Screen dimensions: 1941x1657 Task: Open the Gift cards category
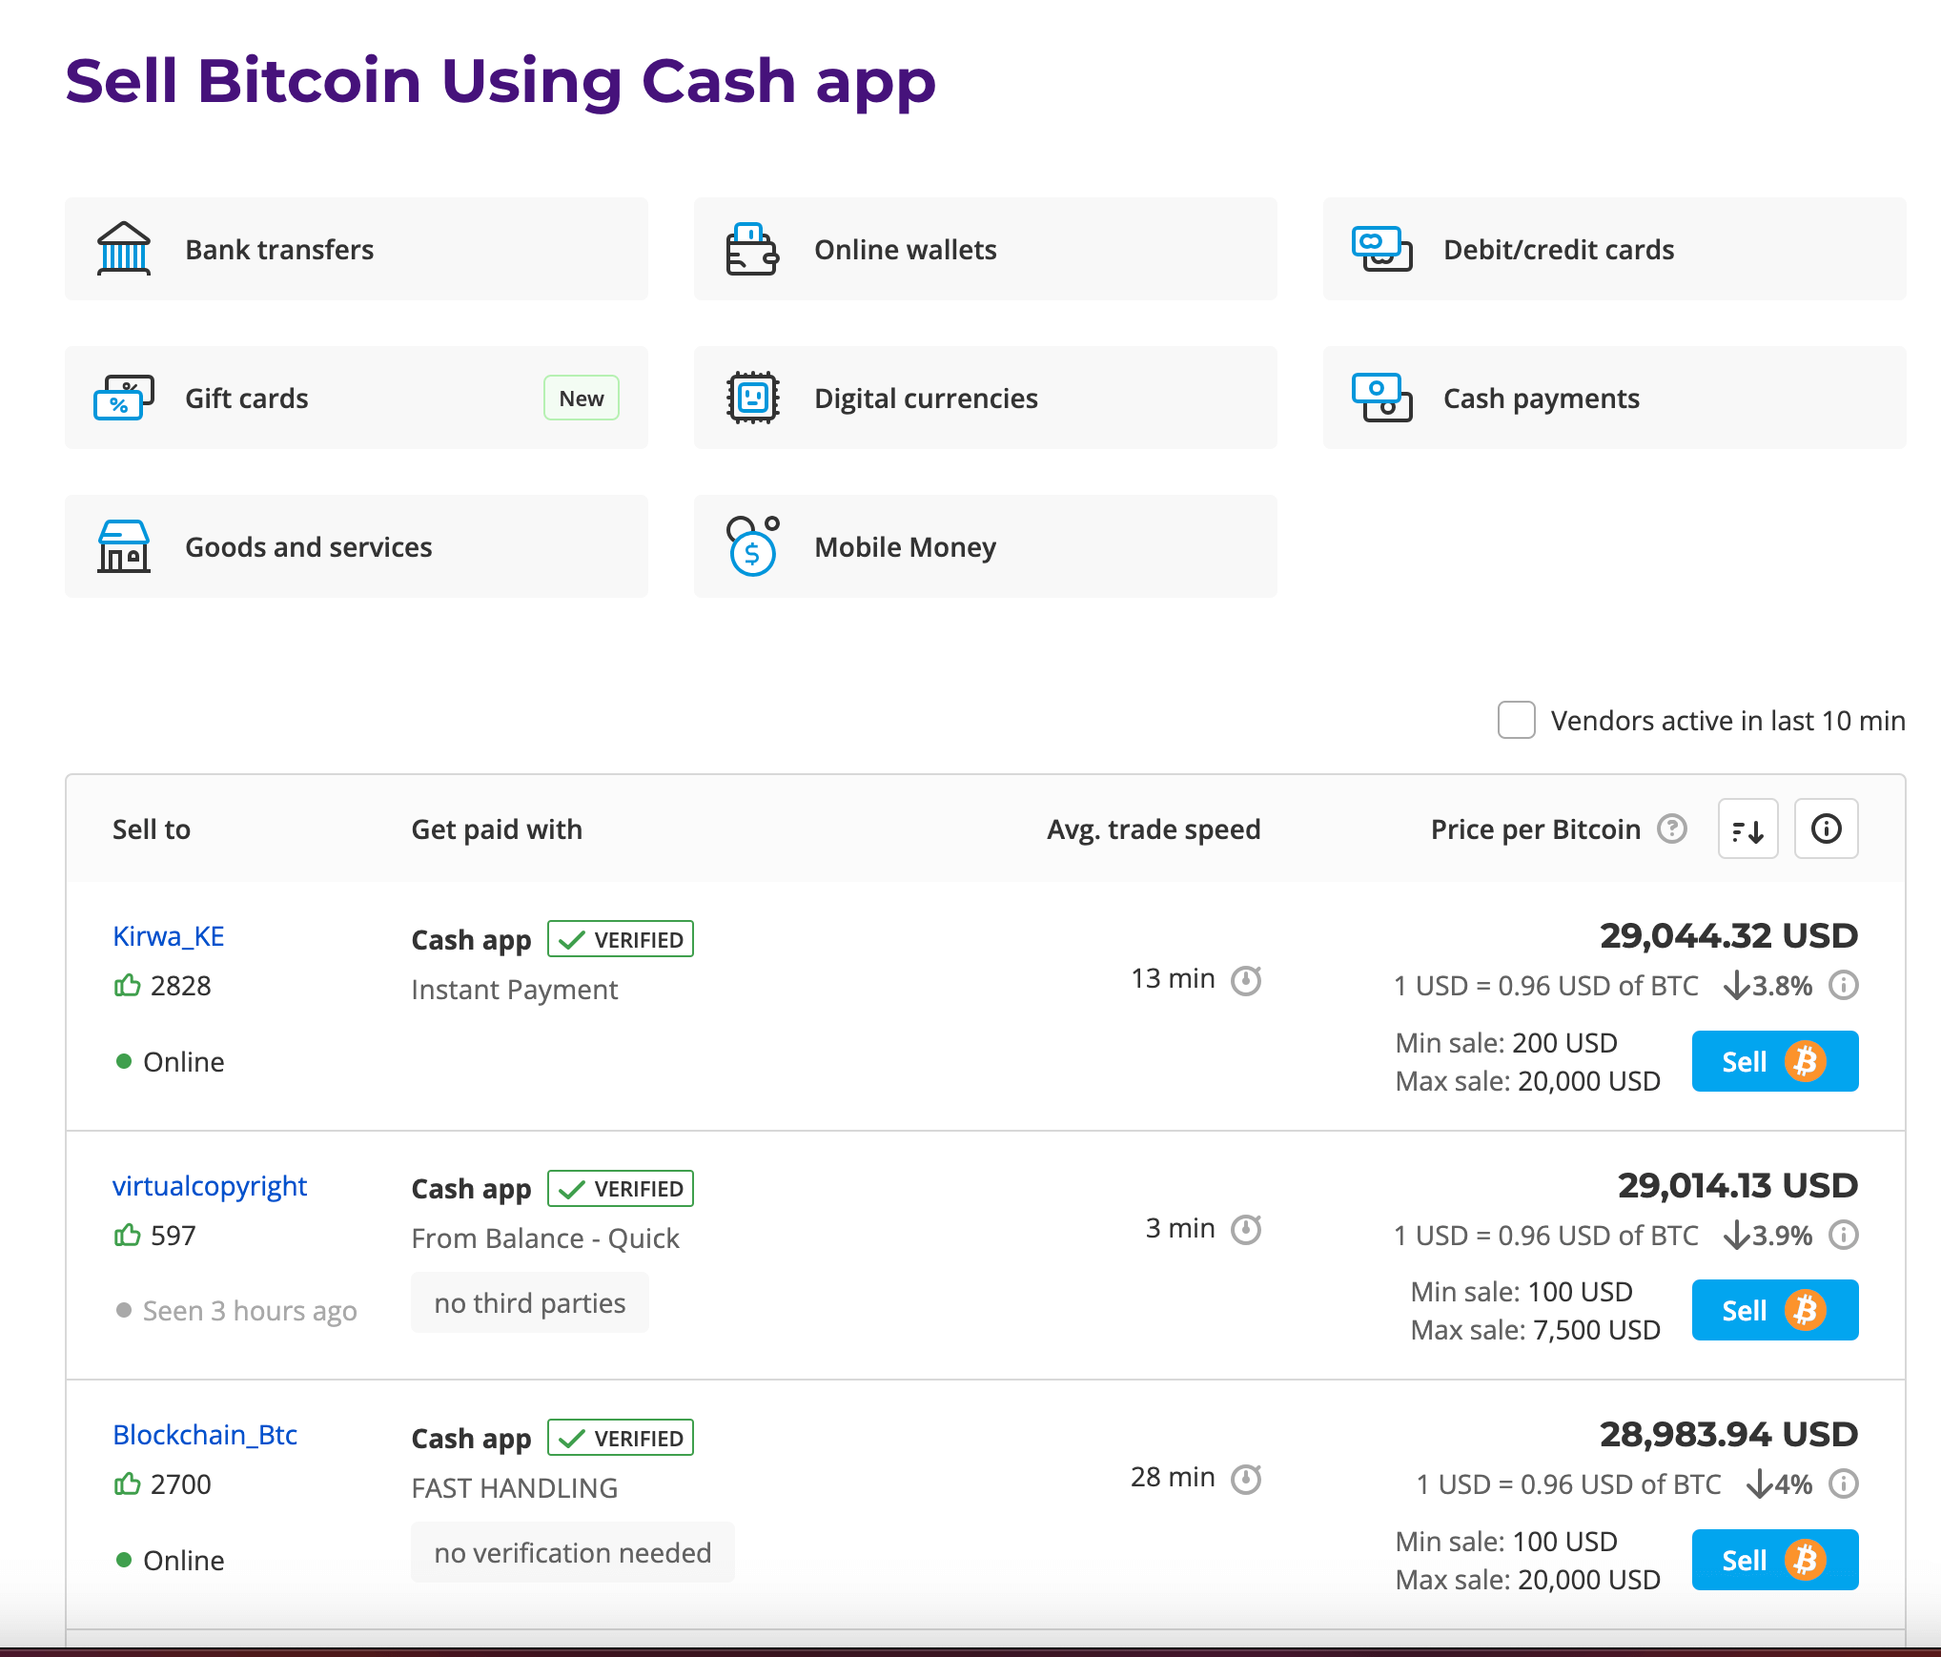point(357,398)
